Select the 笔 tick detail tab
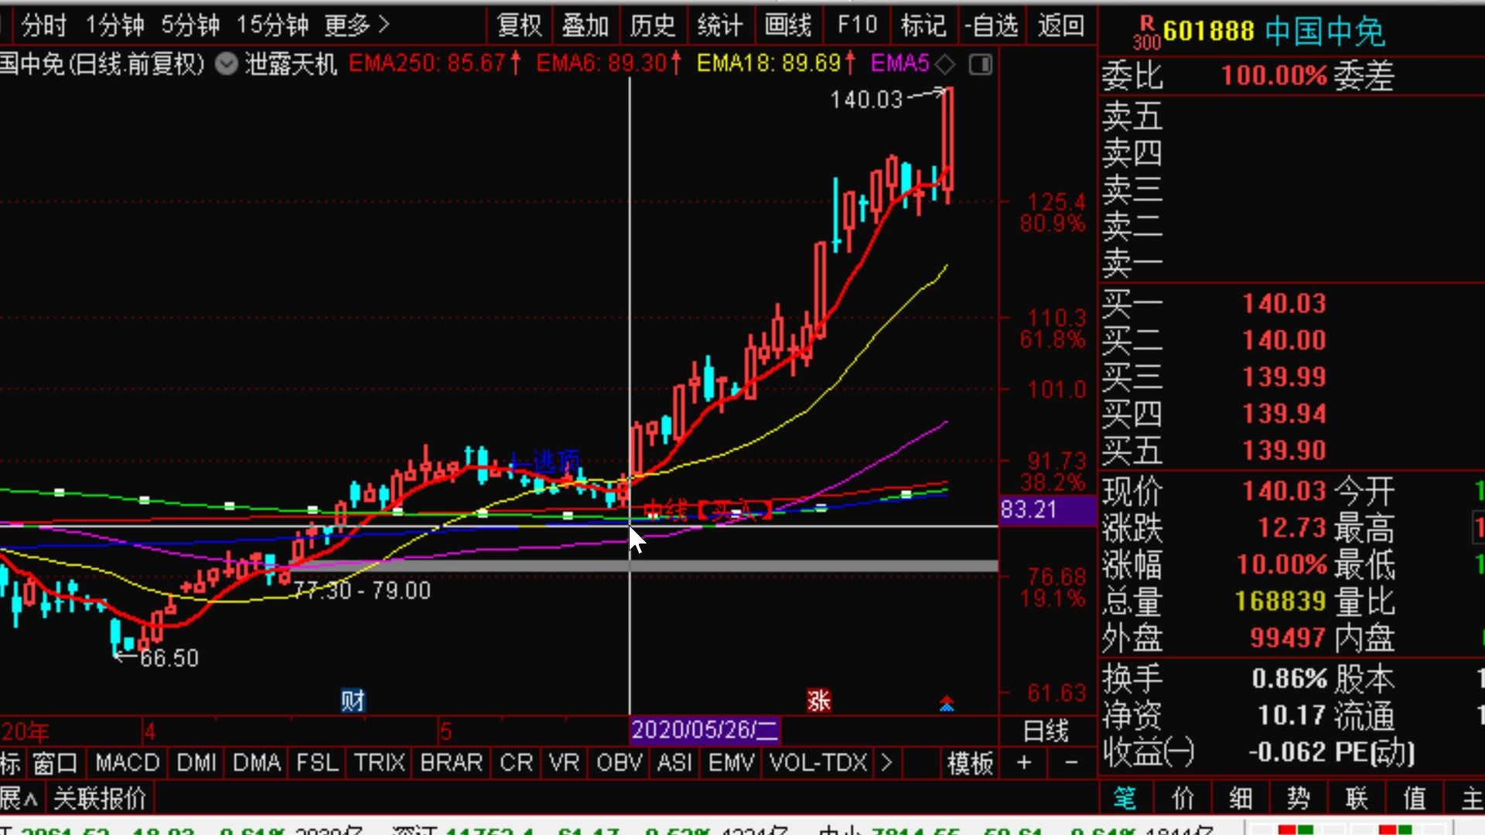 [x=1125, y=798]
